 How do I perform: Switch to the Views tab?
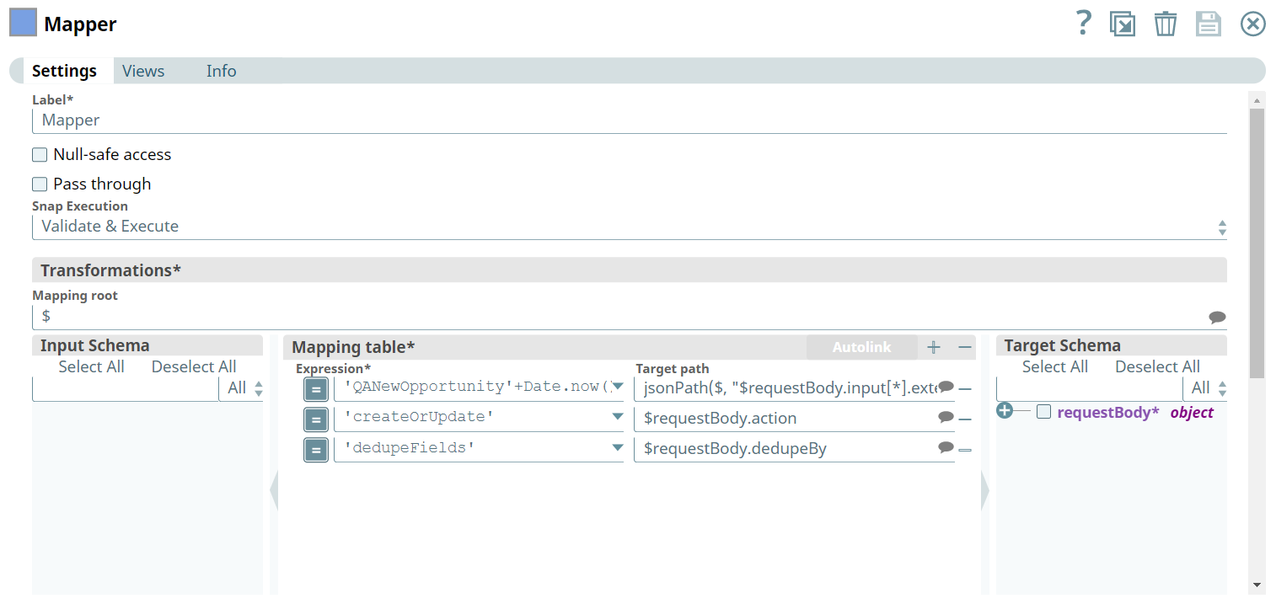coord(143,71)
